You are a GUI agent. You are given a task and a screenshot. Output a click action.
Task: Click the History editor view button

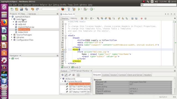[x=74, y=18]
